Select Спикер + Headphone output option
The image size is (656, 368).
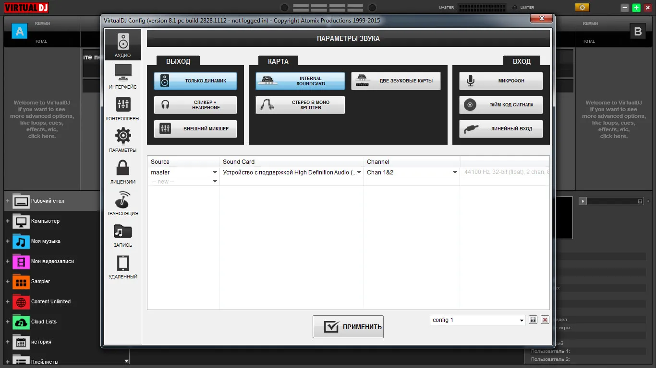[195, 105]
